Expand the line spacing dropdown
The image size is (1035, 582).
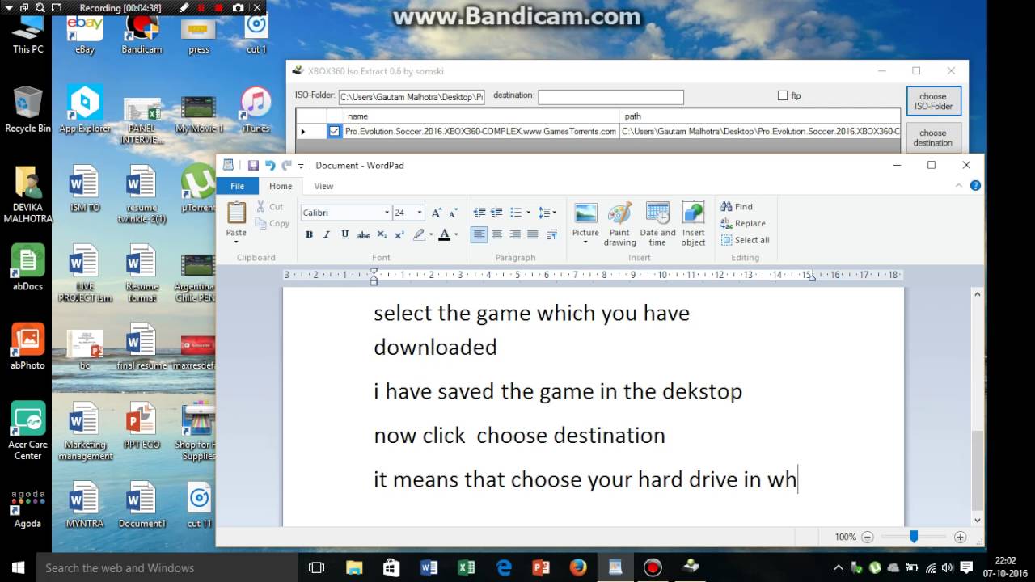(554, 213)
